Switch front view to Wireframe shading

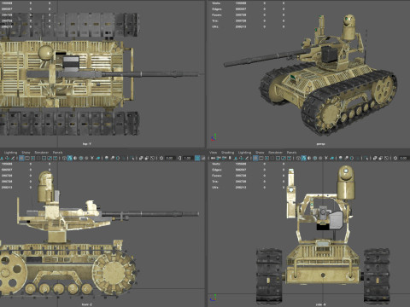tap(64, 158)
